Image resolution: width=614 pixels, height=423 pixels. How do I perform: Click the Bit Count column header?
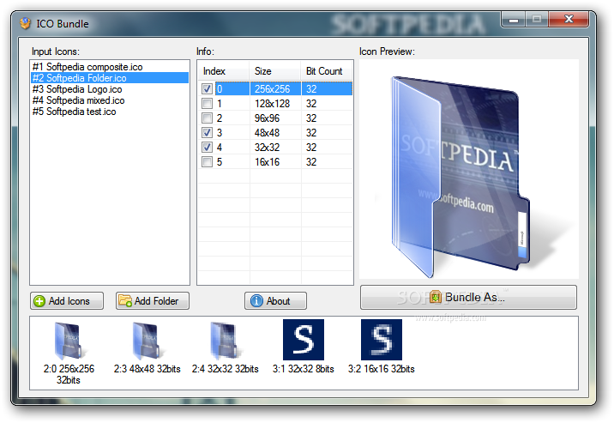[x=326, y=71]
